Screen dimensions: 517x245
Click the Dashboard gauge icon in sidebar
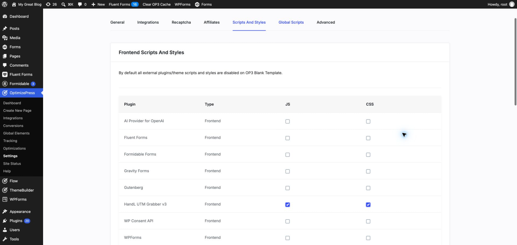coord(5,16)
